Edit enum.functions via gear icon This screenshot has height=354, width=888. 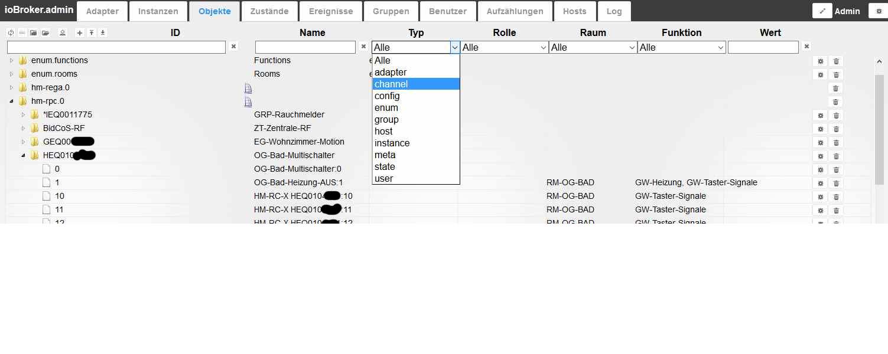pos(820,61)
